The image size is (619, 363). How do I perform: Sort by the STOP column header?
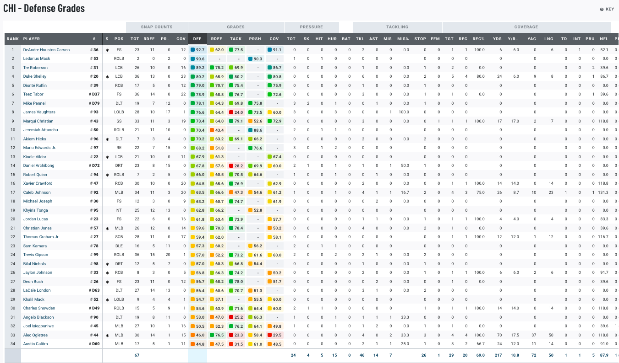[420, 39]
